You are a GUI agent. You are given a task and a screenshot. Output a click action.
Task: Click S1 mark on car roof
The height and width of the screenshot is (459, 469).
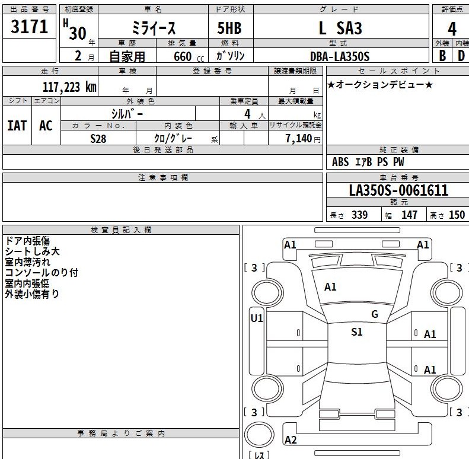click(x=356, y=332)
